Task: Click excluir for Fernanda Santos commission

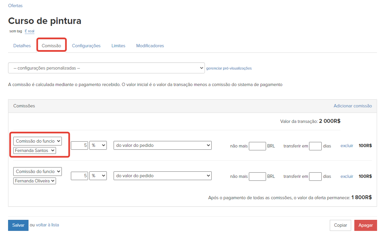Action: [347, 146]
